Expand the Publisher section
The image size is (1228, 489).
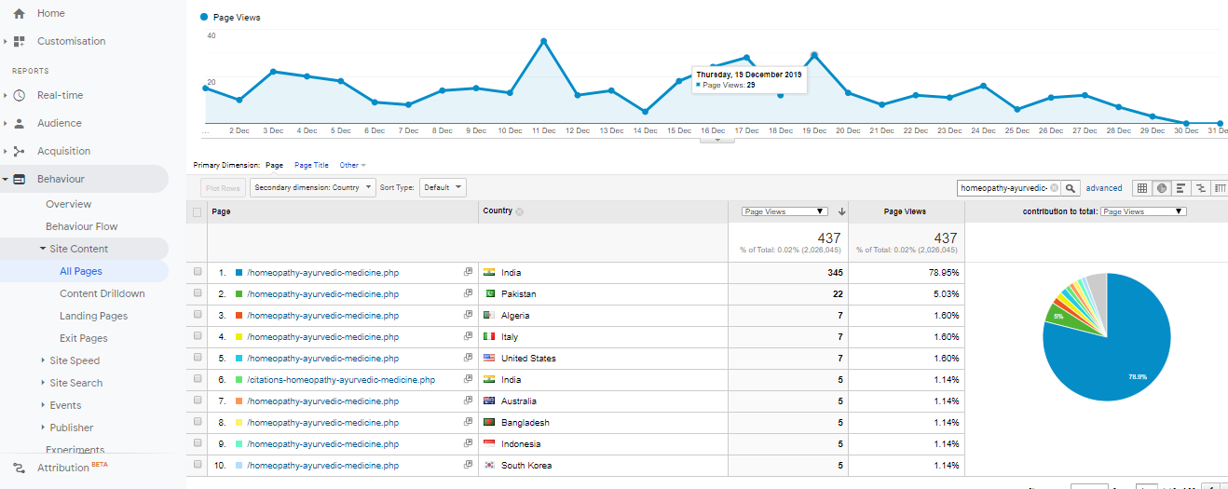(43, 428)
